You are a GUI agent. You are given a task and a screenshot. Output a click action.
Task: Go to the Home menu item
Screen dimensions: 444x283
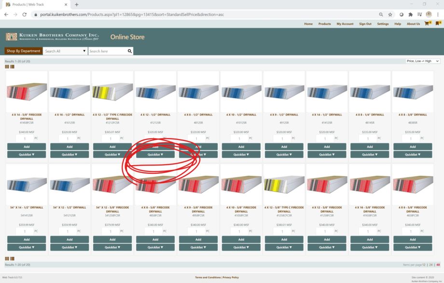[x=308, y=24]
